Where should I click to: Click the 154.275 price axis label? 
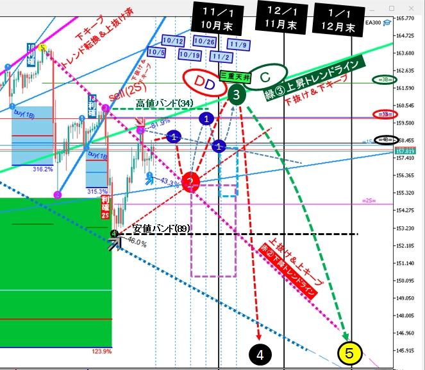tap(405, 210)
